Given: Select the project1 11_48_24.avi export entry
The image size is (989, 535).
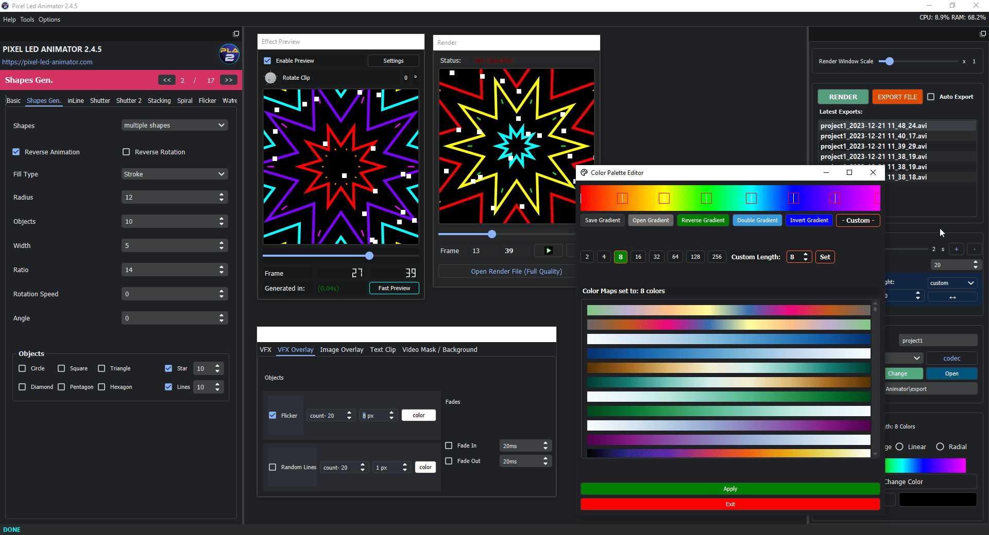Looking at the screenshot, I should pos(874,126).
